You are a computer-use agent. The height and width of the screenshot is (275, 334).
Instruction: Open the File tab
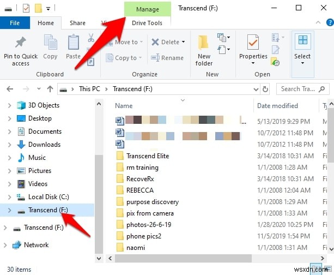[x=15, y=23]
